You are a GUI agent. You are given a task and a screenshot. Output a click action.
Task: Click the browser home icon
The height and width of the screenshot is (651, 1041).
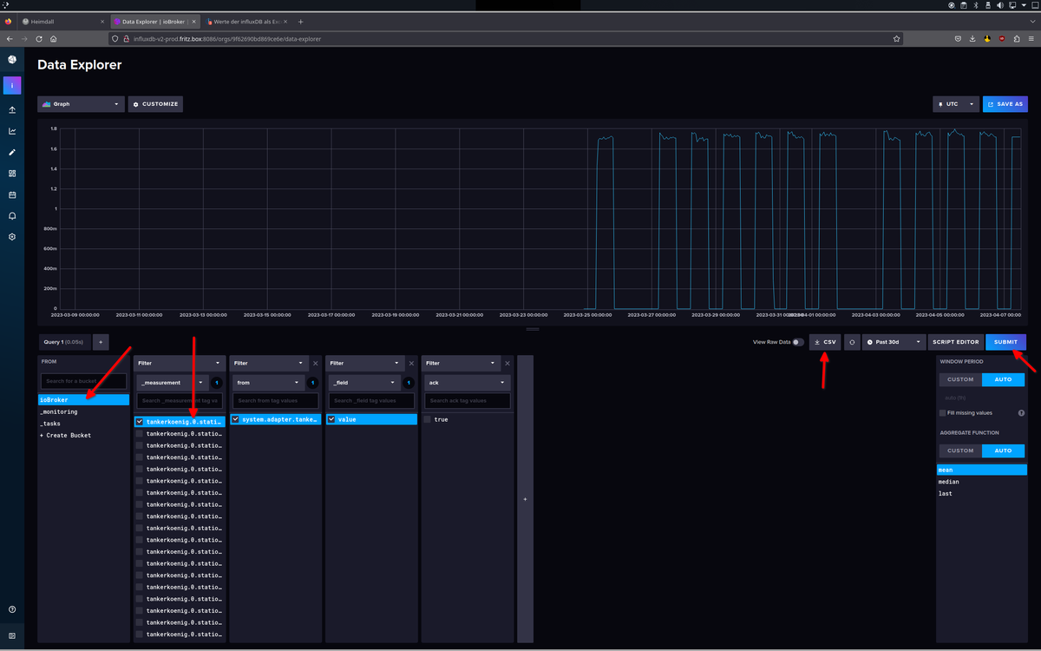tap(54, 38)
